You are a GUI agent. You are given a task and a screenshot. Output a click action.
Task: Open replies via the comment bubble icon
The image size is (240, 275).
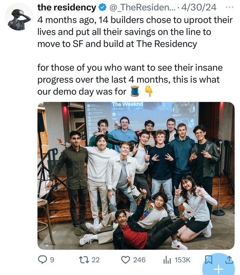tap(42, 260)
